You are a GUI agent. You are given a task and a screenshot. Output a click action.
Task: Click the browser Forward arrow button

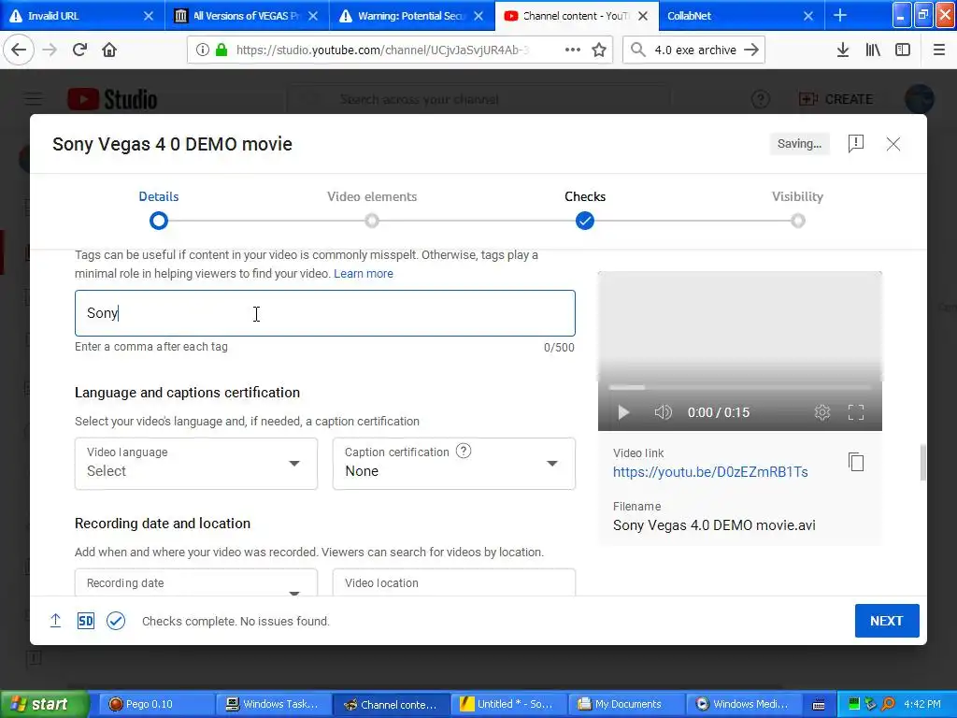pyautogui.click(x=50, y=50)
